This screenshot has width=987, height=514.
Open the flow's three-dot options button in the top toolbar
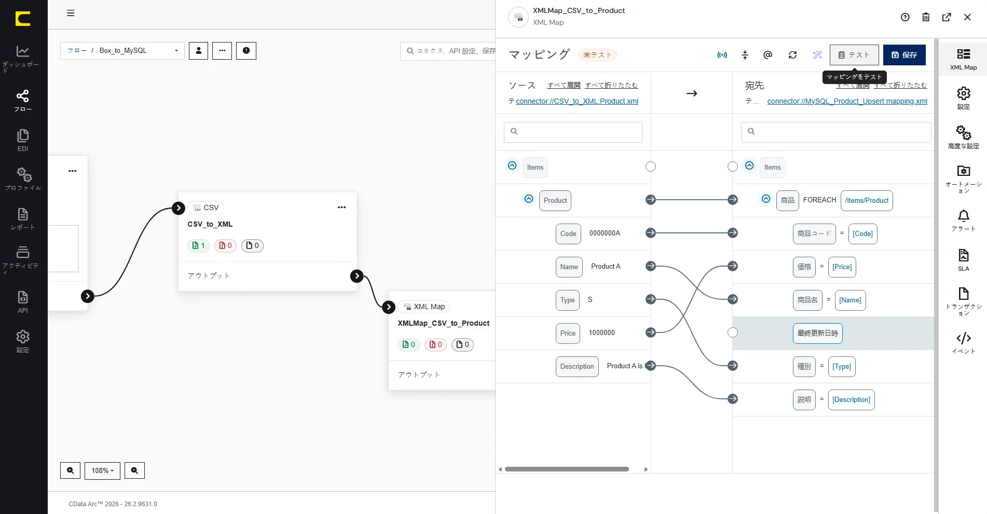(222, 51)
